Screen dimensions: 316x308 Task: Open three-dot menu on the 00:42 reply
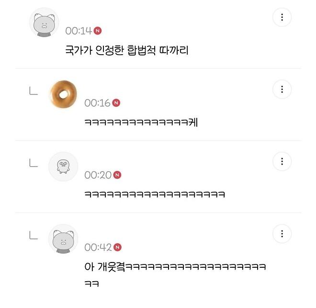pyautogui.click(x=282, y=234)
